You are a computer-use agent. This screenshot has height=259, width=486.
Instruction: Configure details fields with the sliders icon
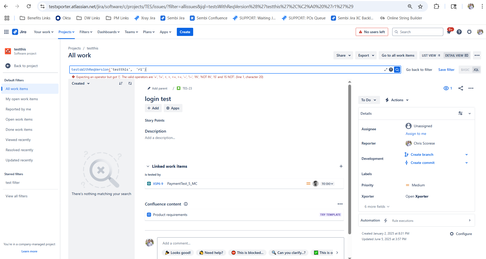[460, 113]
